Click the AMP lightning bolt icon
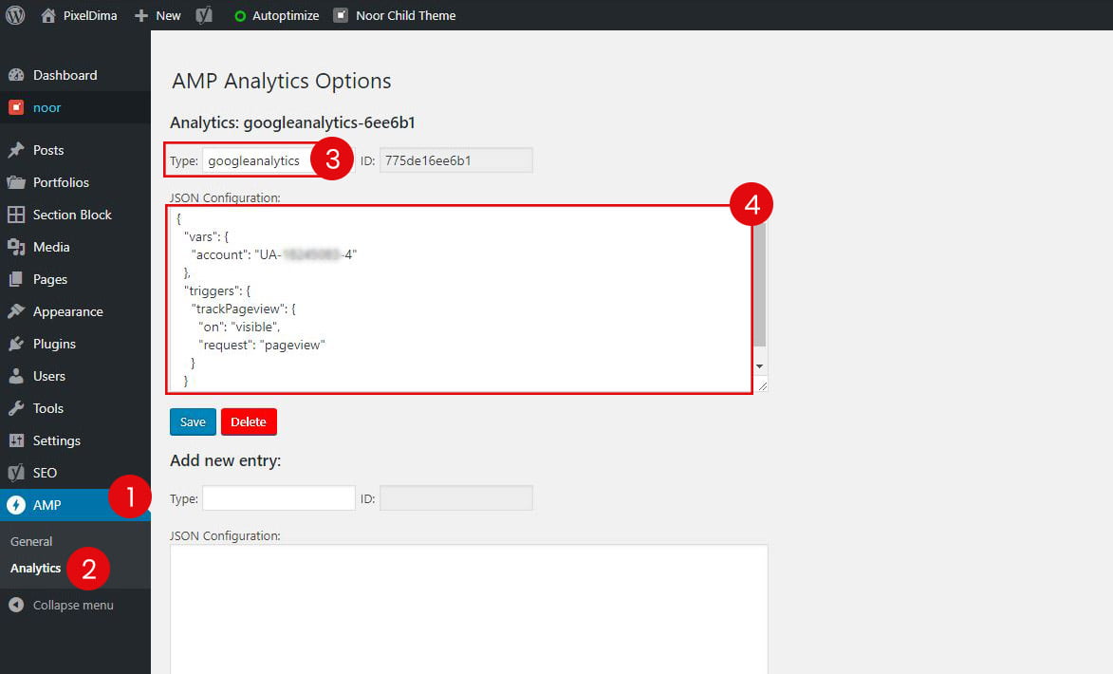Viewport: 1113px width, 674px height. 15,505
